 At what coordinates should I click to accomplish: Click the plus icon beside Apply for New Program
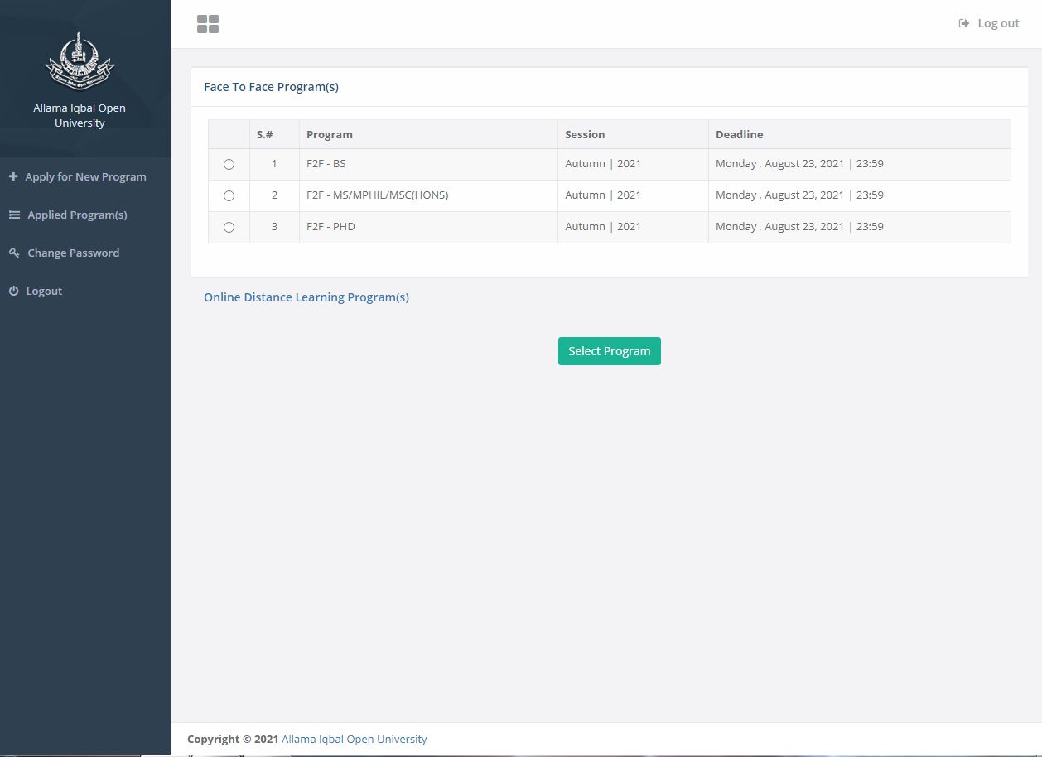point(13,176)
